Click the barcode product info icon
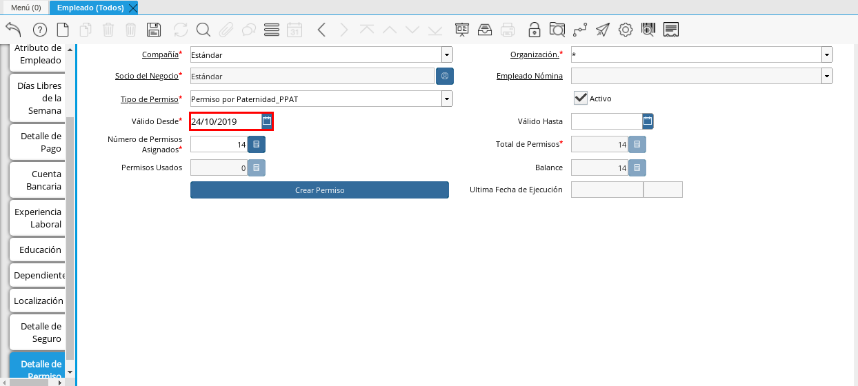Viewport: 858px width, 386px height. tap(648, 30)
